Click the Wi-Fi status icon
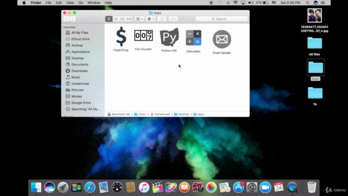Image resolution: width=348 pixels, height=196 pixels. [235, 3]
